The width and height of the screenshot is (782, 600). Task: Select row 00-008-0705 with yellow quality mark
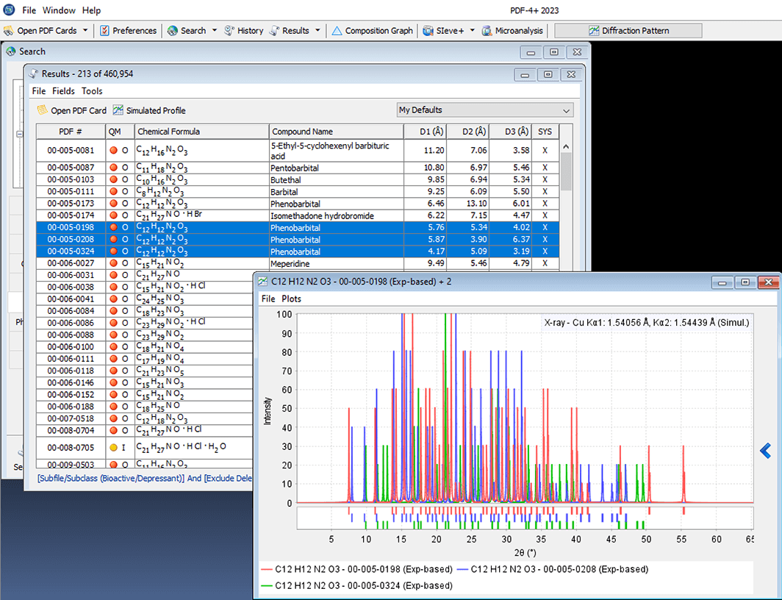(145, 447)
